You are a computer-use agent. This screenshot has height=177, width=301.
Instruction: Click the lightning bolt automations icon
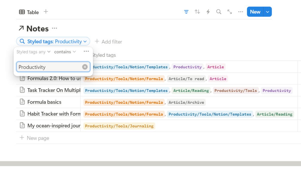coord(208,12)
